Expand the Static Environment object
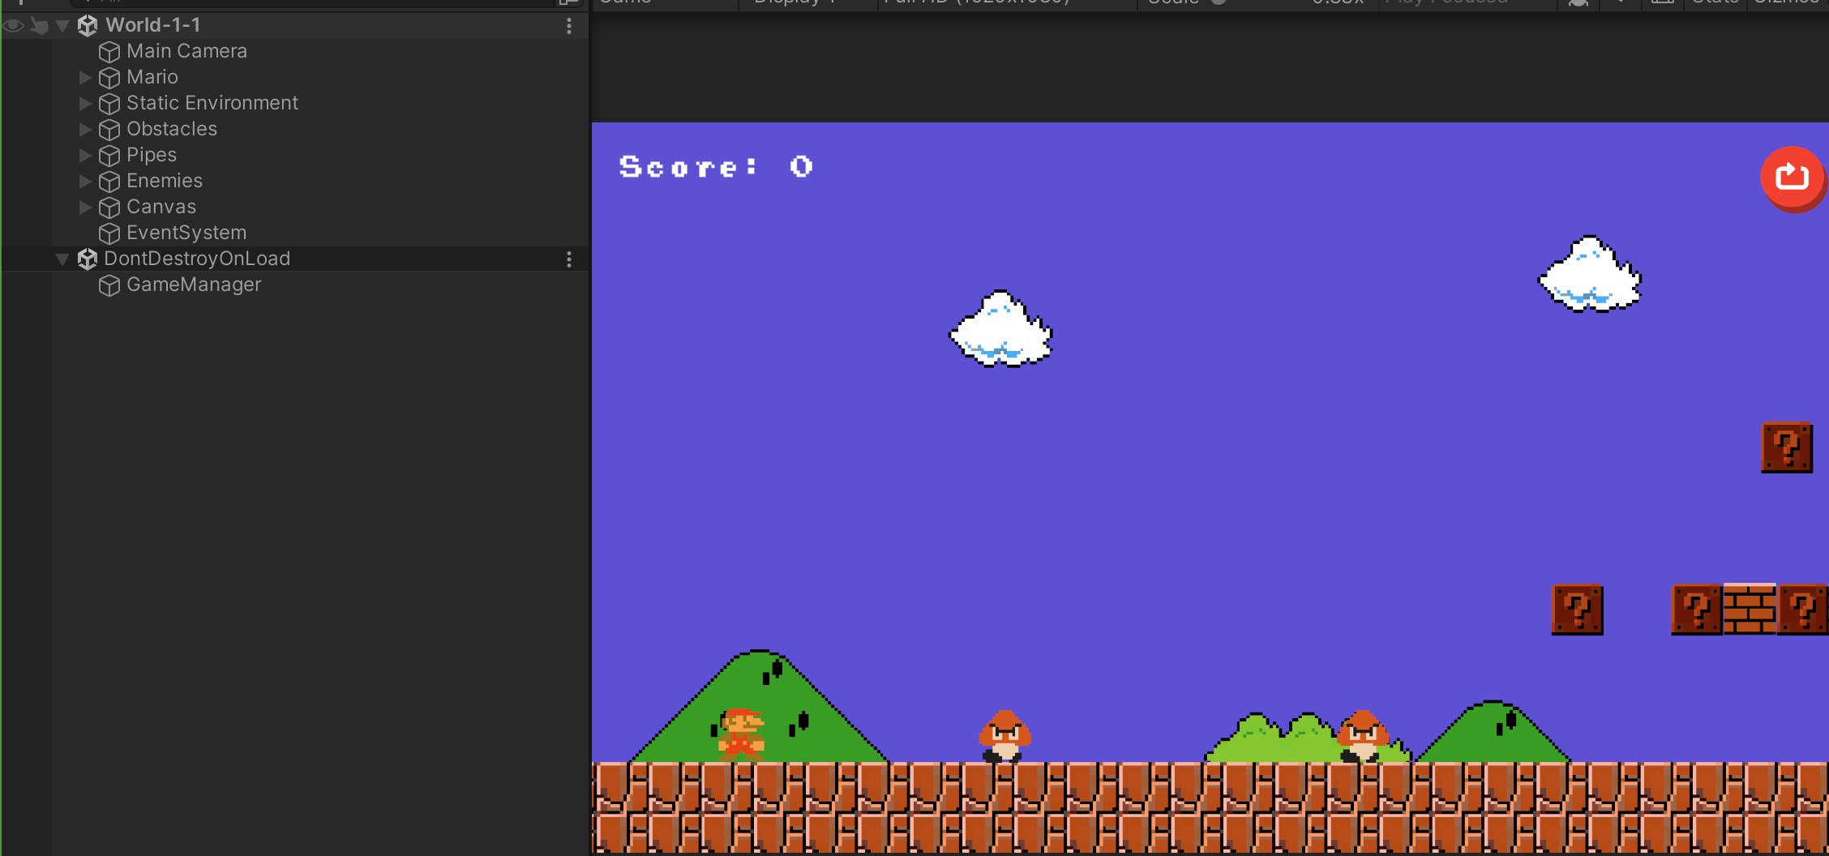The image size is (1829, 856). (85, 104)
